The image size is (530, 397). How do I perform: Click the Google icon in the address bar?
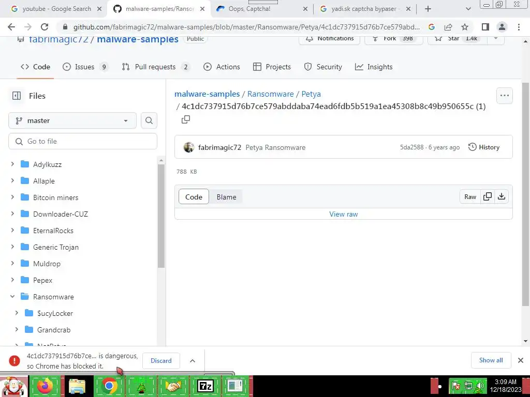pos(432,27)
